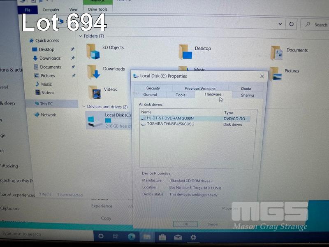329x247 pixels.
Task: Select Network in the navigation pane
Action: (48, 115)
